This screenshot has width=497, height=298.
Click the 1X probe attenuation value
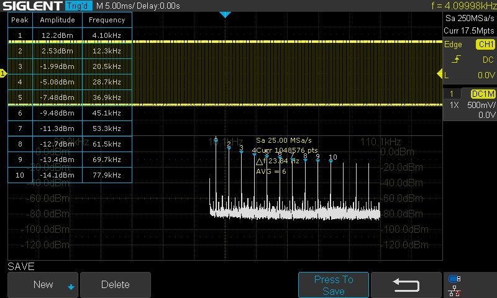pyautogui.click(x=454, y=105)
